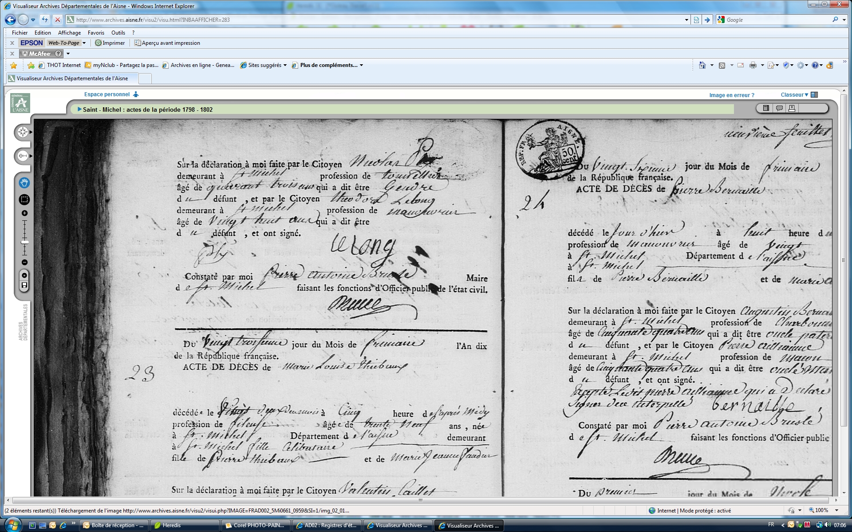Click the zoom level slider handle
Image resolution: width=852 pixels, height=532 pixels.
(x=24, y=242)
